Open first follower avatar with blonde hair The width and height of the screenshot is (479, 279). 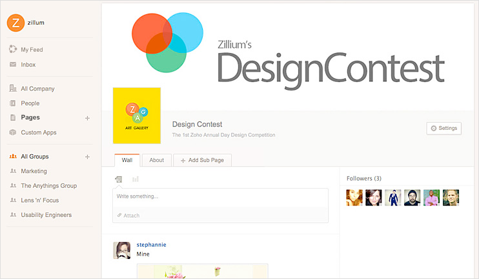point(354,198)
